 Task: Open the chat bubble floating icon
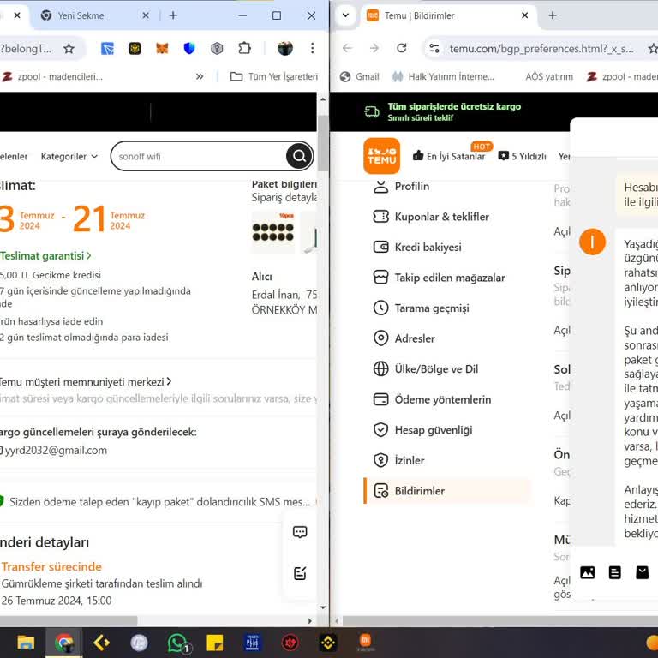point(300,532)
